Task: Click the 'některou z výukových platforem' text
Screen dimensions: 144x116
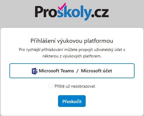Action: coord(72,56)
